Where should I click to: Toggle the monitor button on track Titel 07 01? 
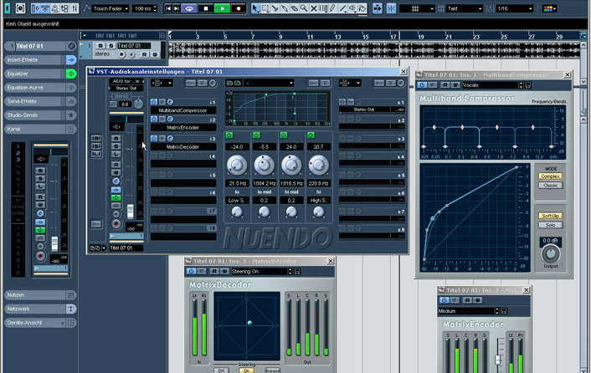[x=132, y=54]
